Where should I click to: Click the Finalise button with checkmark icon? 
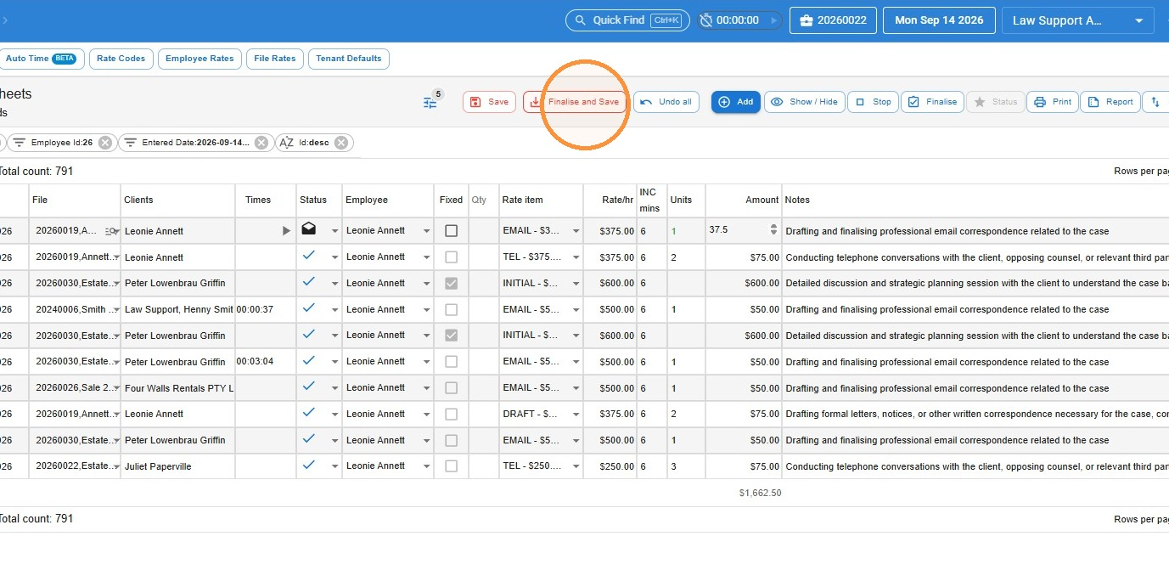[932, 102]
